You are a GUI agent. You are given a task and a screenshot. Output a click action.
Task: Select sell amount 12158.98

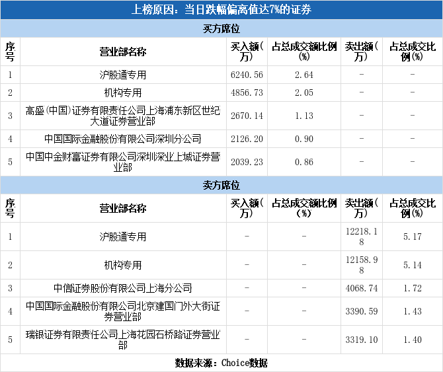(x=362, y=265)
